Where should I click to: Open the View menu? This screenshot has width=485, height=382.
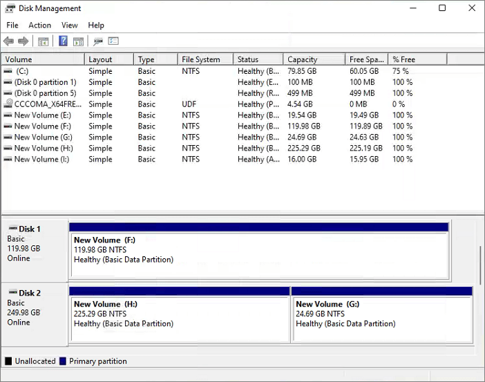[69, 26]
